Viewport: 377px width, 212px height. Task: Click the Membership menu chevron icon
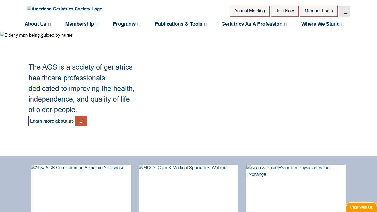click(x=97, y=24)
